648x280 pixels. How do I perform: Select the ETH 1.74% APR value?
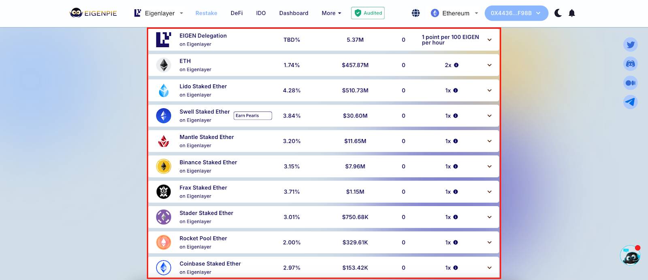292,65
